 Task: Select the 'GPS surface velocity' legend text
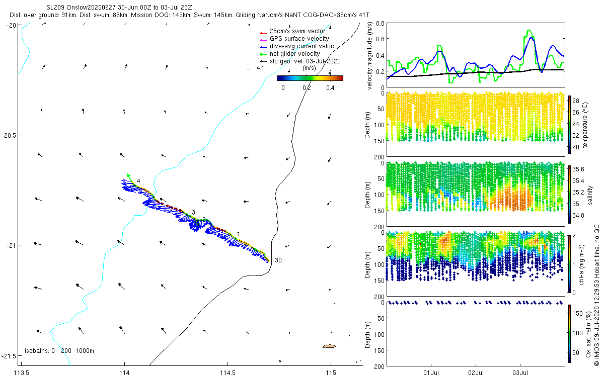(299, 39)
